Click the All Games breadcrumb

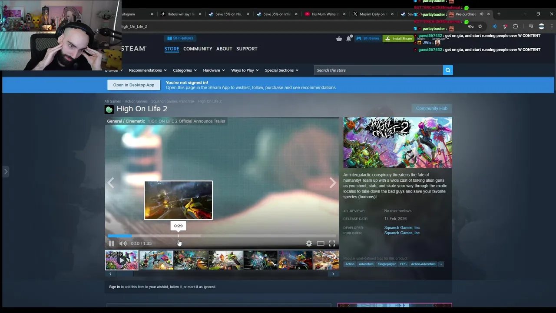tap(113, 101)
